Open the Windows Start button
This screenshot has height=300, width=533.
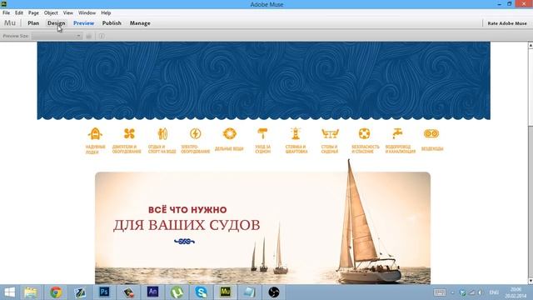pos(9,292)
